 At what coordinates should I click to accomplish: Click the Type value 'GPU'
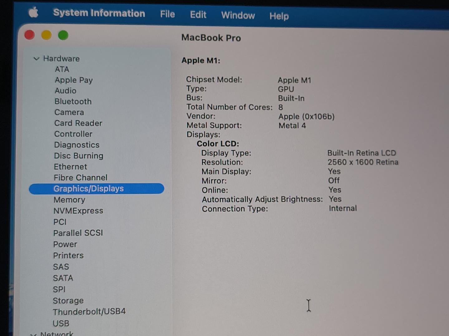(x=286, y=89)
